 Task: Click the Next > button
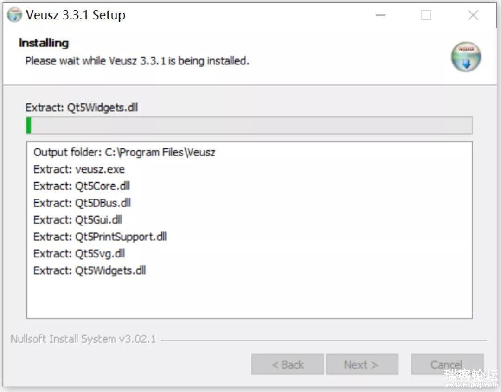coord(362,364)
